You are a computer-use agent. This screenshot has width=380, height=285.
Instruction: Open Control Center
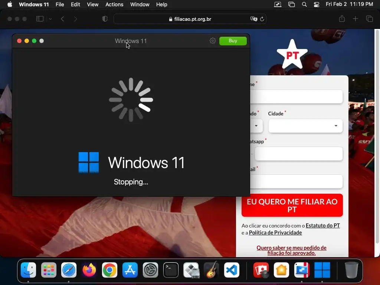316,4
